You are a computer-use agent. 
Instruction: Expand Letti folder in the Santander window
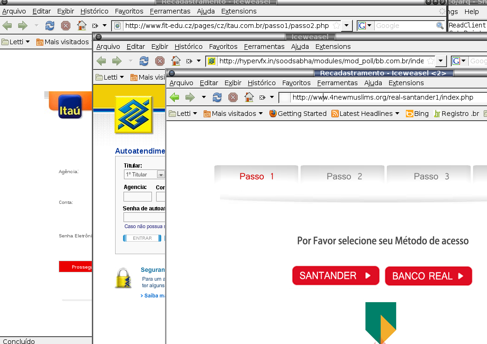pos(183,114)
